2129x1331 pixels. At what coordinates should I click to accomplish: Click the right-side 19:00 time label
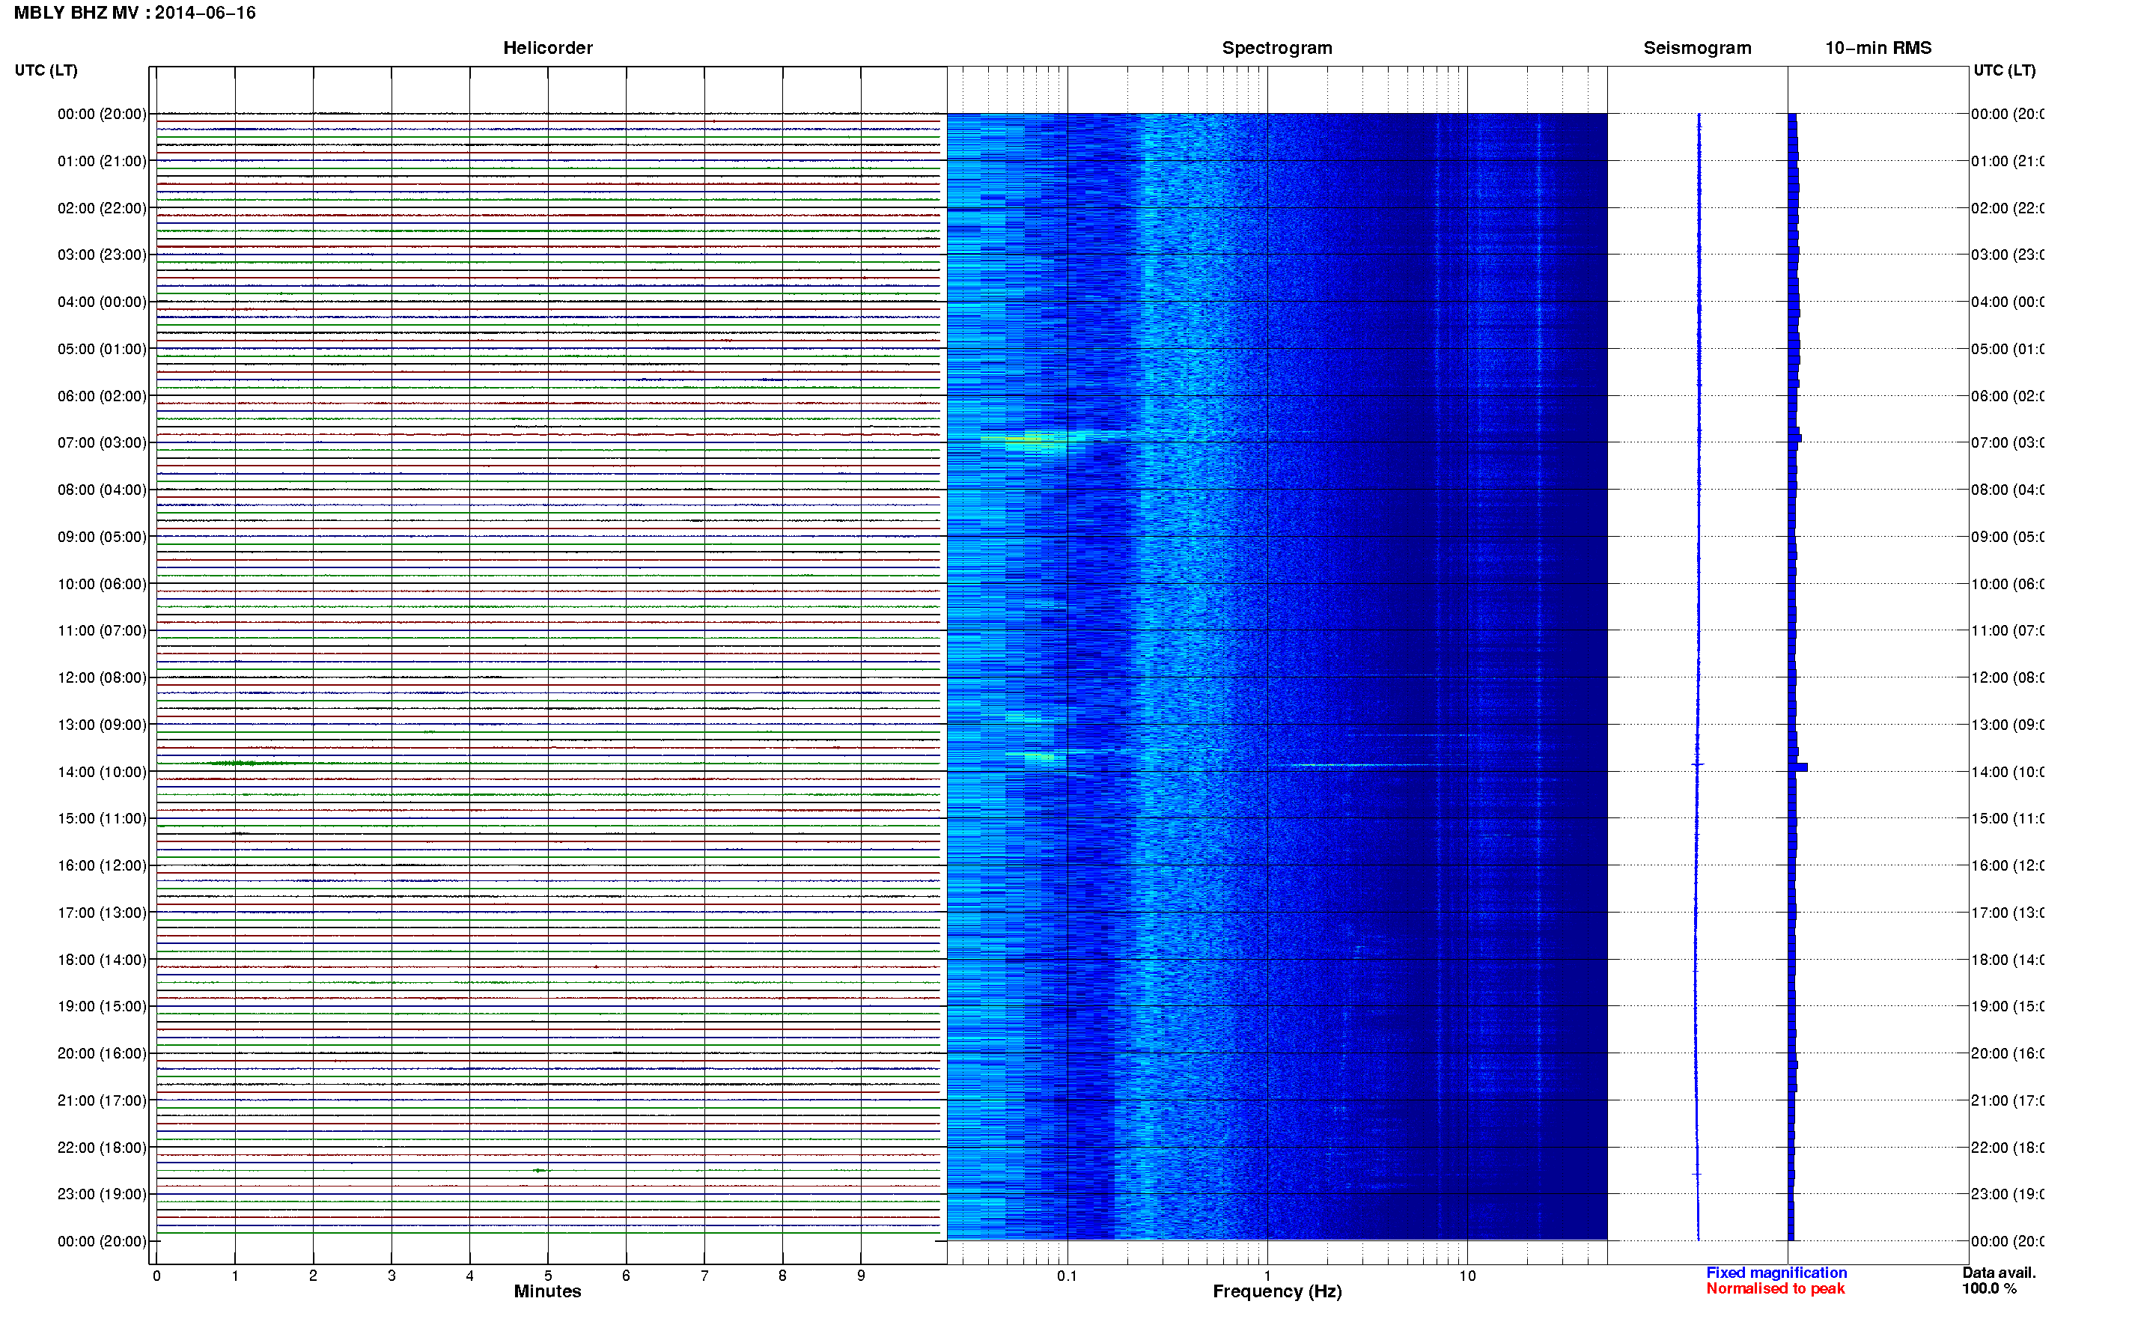point(2008,1006)
